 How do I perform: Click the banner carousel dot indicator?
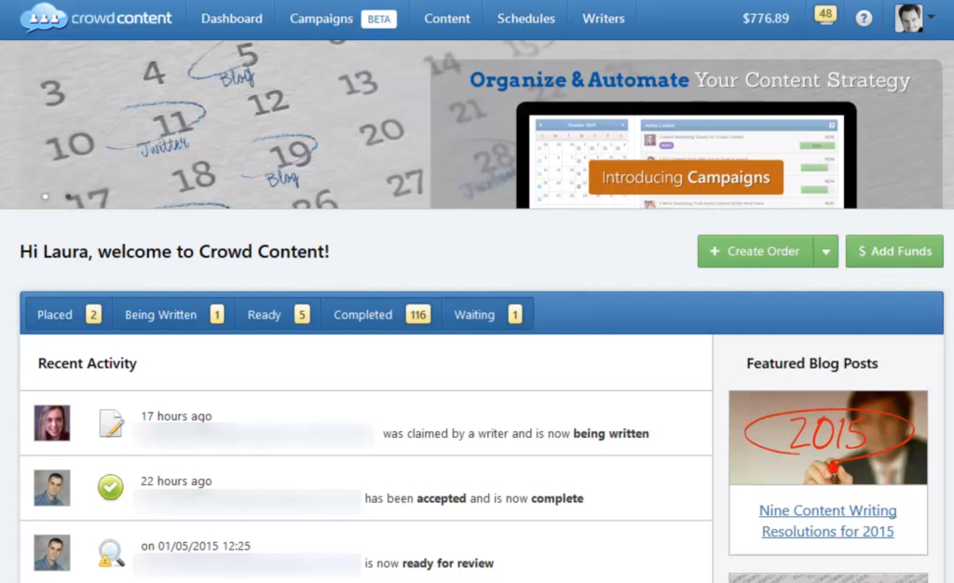pos(45,197)
